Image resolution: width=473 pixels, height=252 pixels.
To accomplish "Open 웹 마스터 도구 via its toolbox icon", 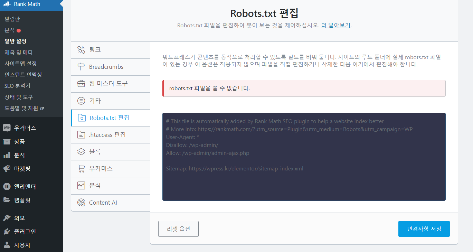I will tap(82, 84).
